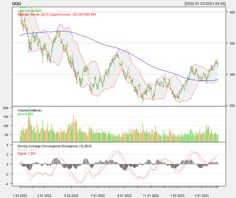Click the 2 MACD axis label

coord(7,155)
